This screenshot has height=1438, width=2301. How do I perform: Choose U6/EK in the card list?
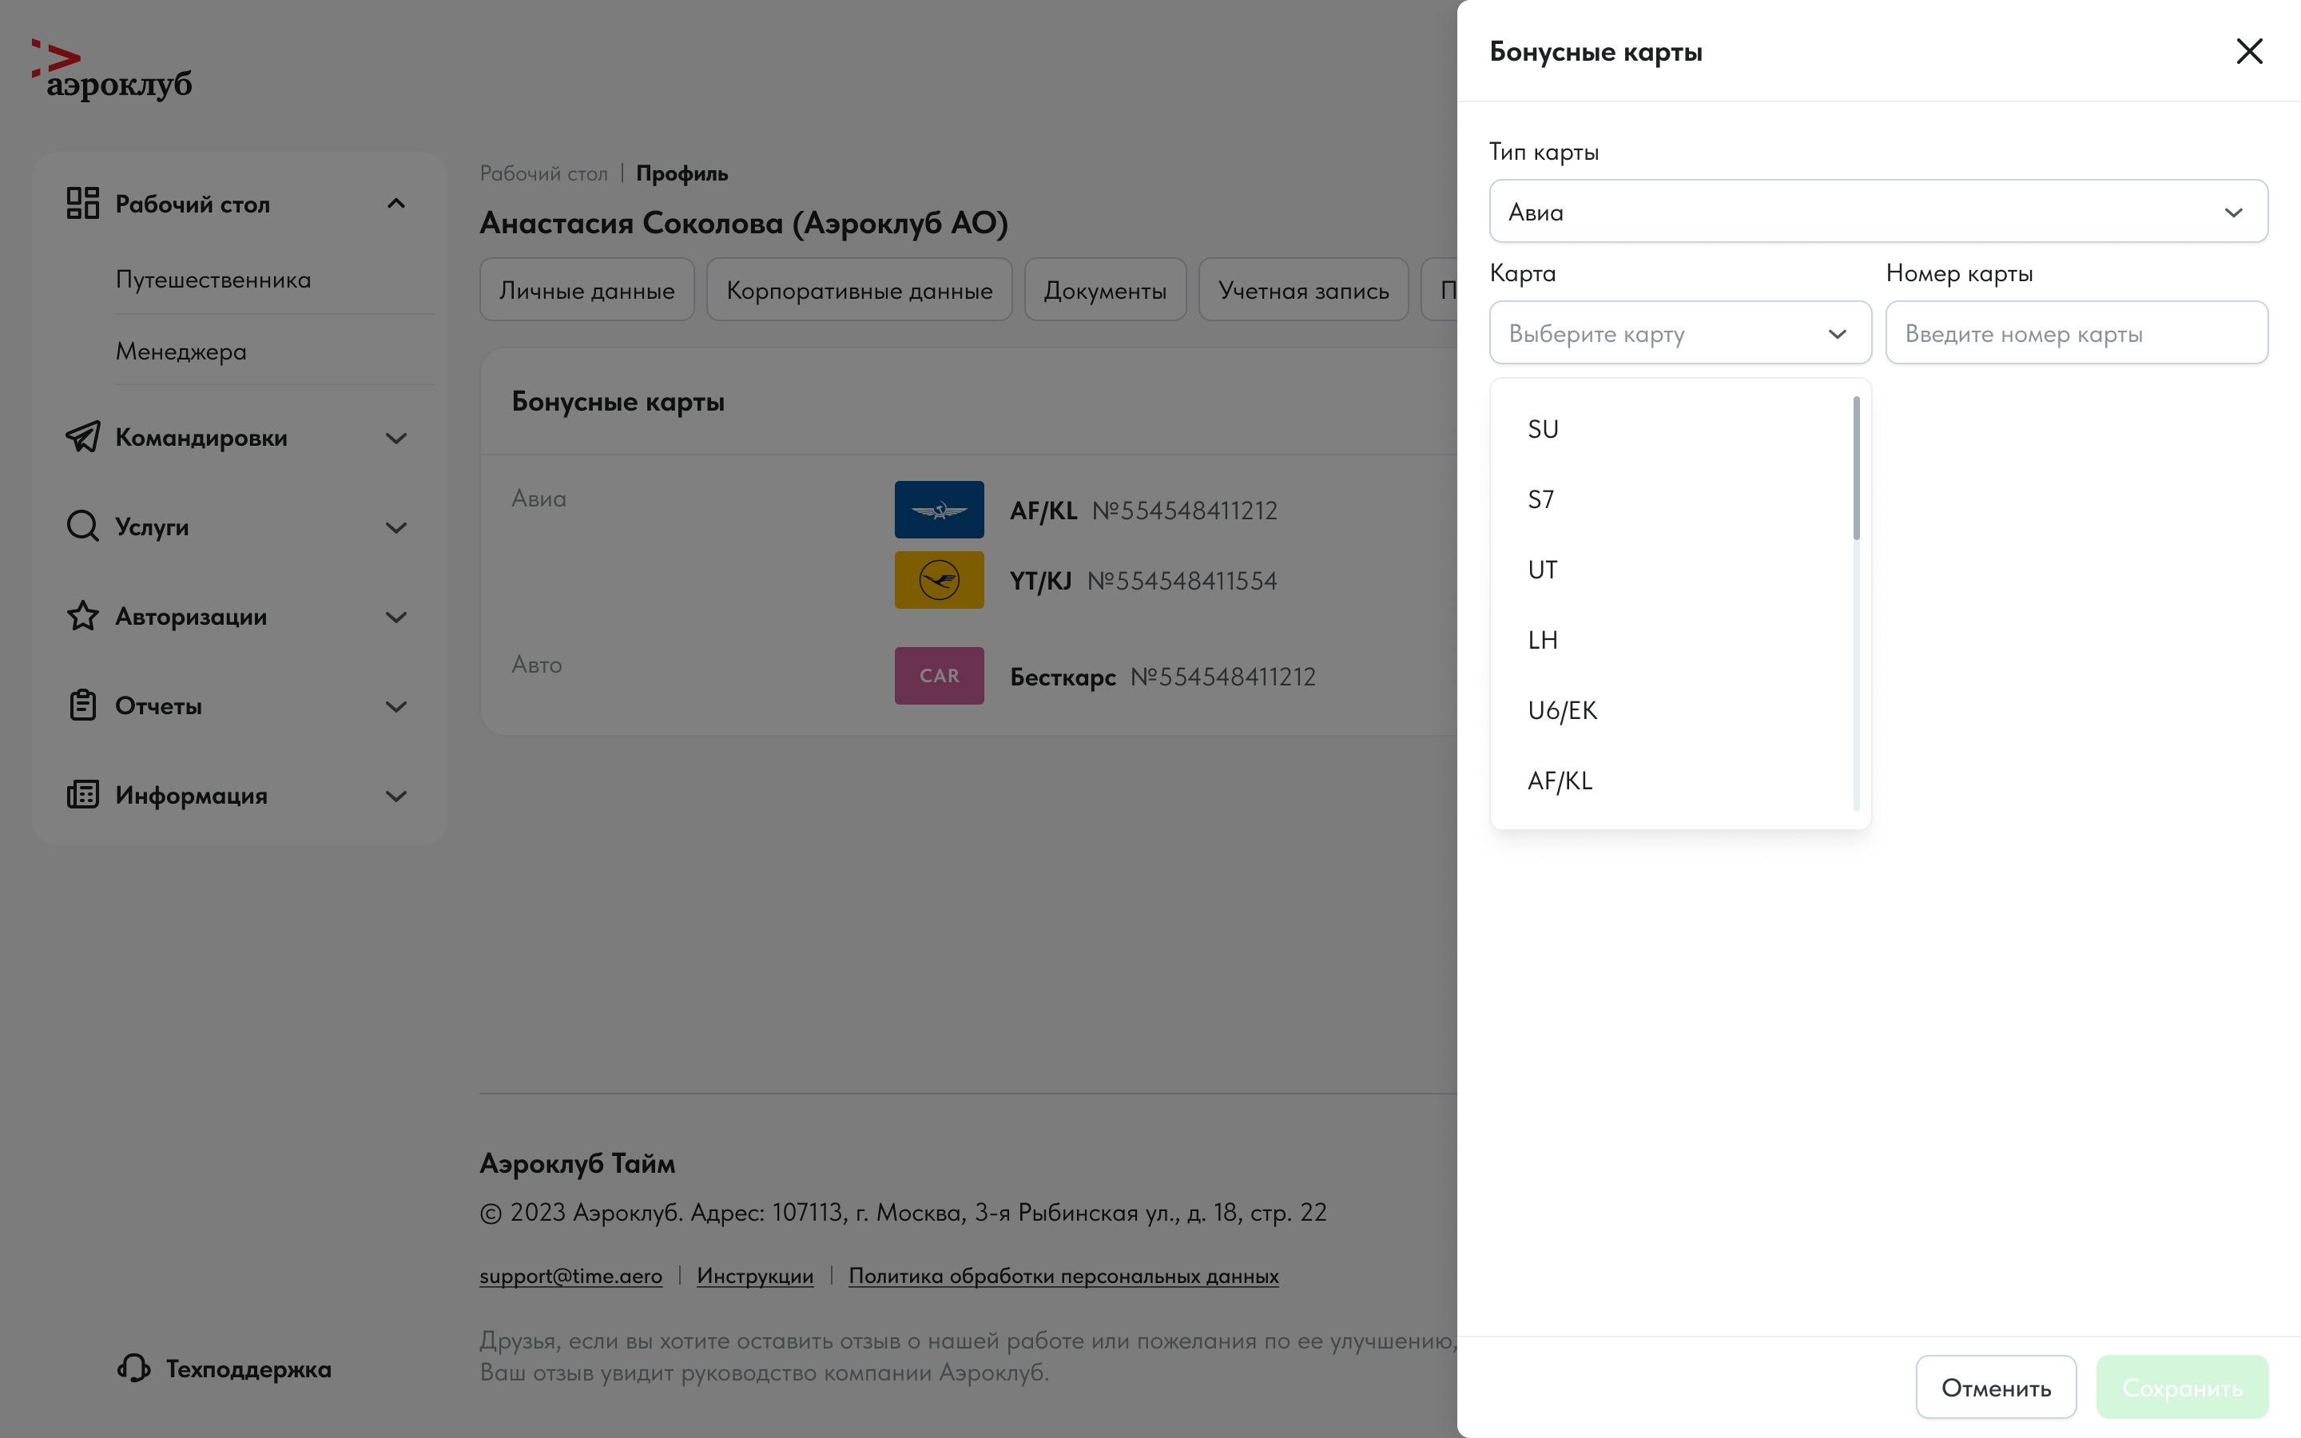point(1562,710)
